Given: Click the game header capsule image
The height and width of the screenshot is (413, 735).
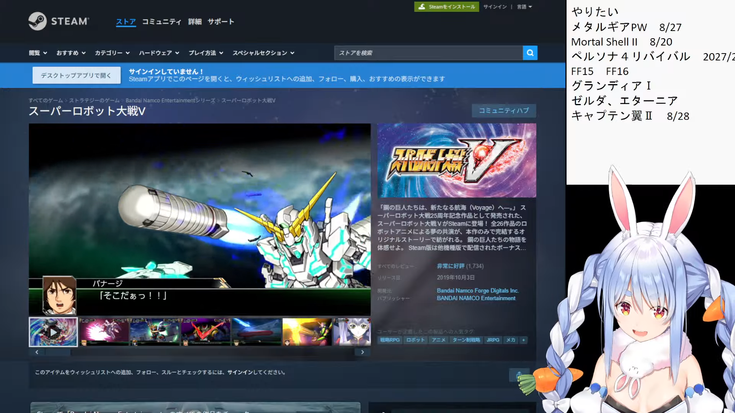Looking at the screenshot, I should [457, 160].
